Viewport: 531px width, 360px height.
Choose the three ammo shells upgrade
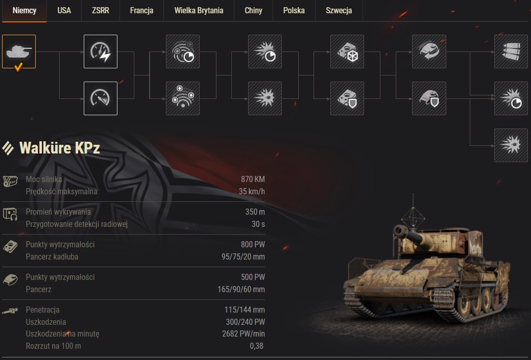click(511, 52)
